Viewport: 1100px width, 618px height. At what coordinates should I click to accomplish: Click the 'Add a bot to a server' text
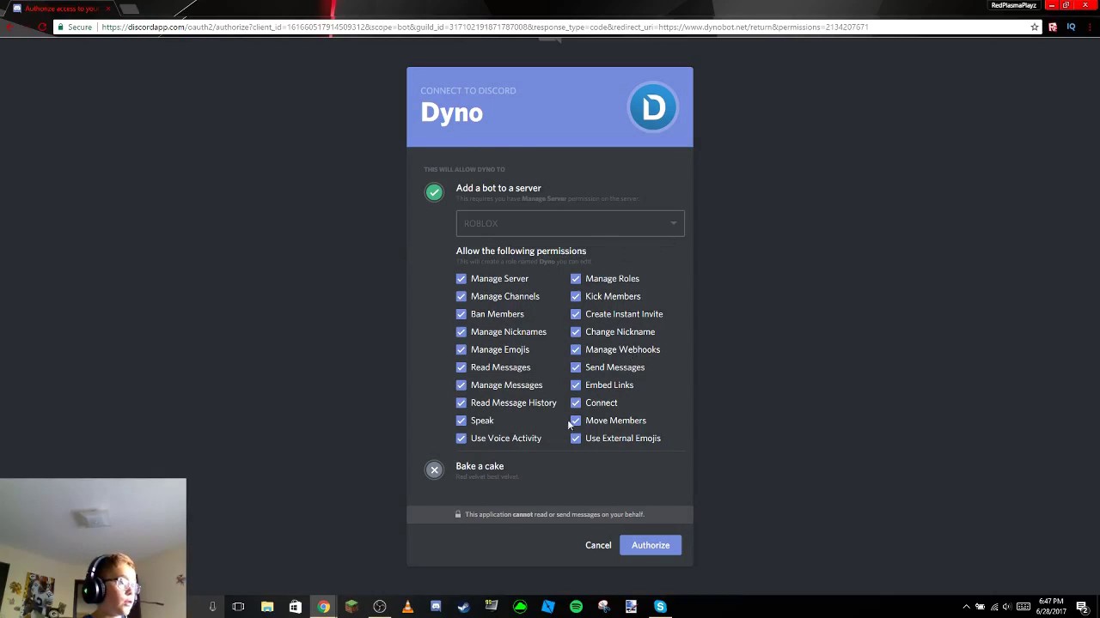pos(498,188)
